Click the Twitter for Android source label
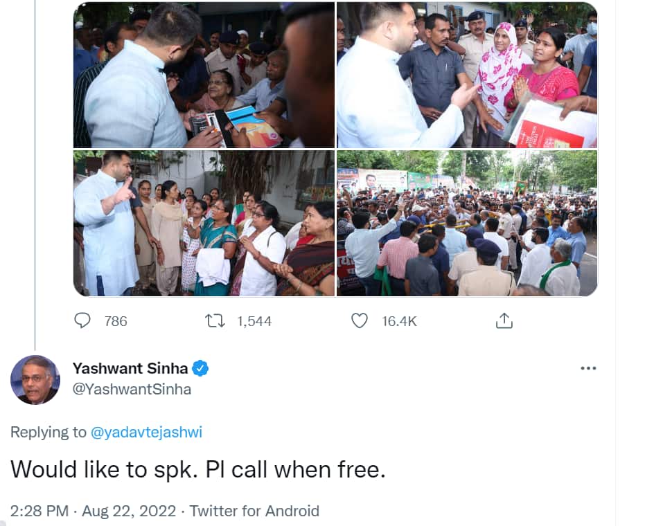 point(254,511)
